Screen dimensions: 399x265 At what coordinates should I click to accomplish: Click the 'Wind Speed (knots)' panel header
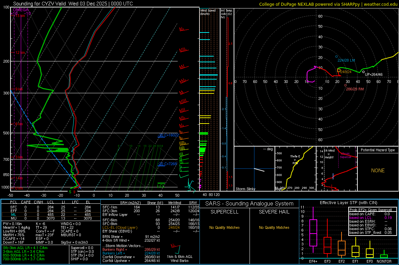pyautogui.click(x=208, y=12)
